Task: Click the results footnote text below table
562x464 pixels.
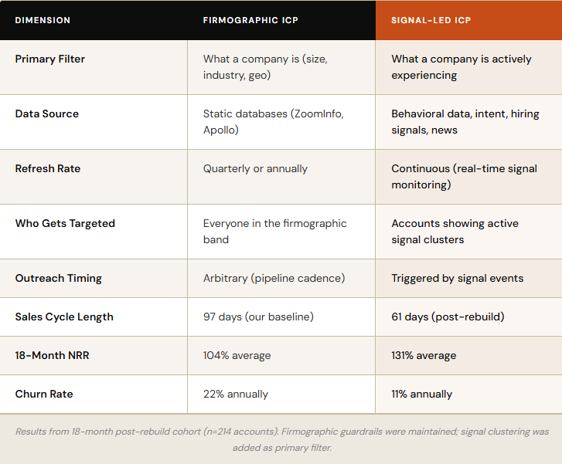Action: 281,439
